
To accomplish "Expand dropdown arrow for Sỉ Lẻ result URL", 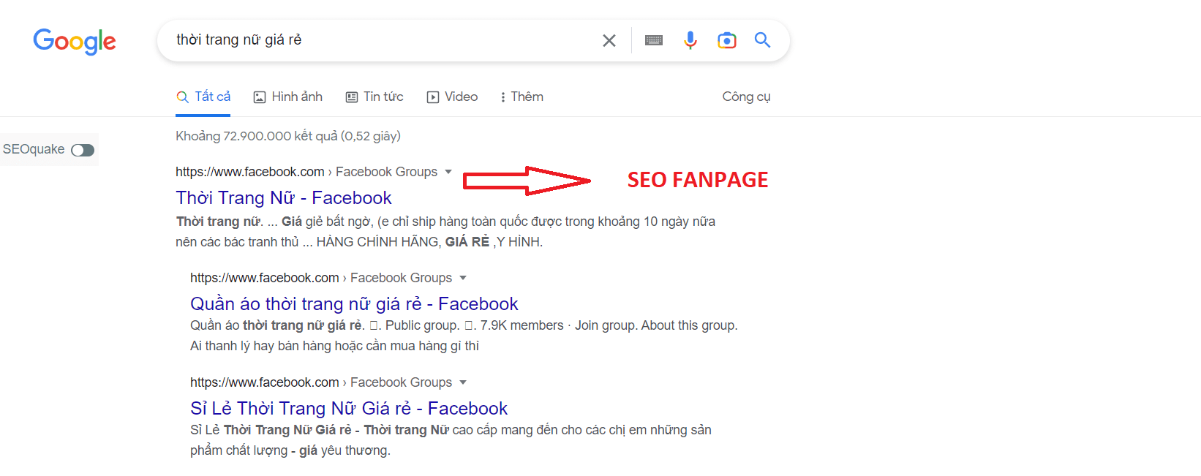I will pyautogui.click(x=463, y=382).
